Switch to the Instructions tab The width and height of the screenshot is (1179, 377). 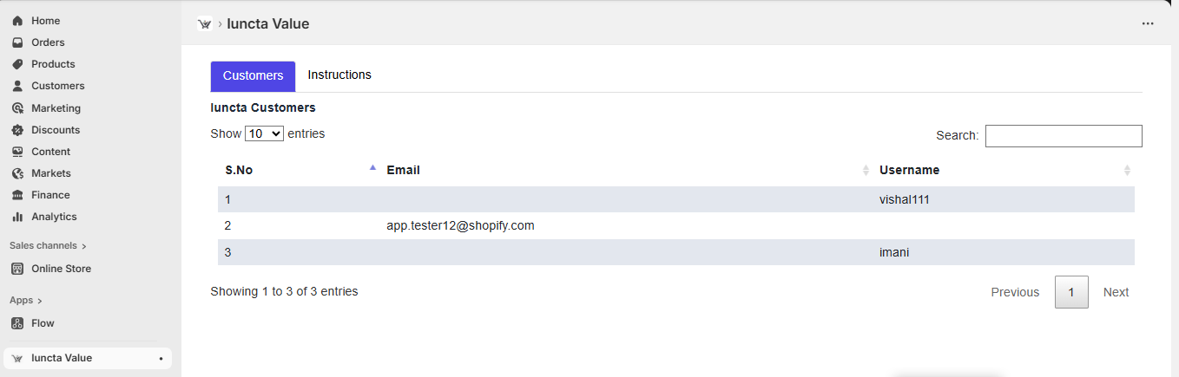pos(339,75)
